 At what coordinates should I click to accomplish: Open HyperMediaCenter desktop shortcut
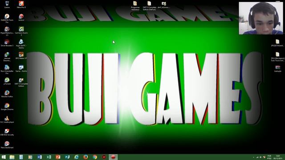[7, 31]
